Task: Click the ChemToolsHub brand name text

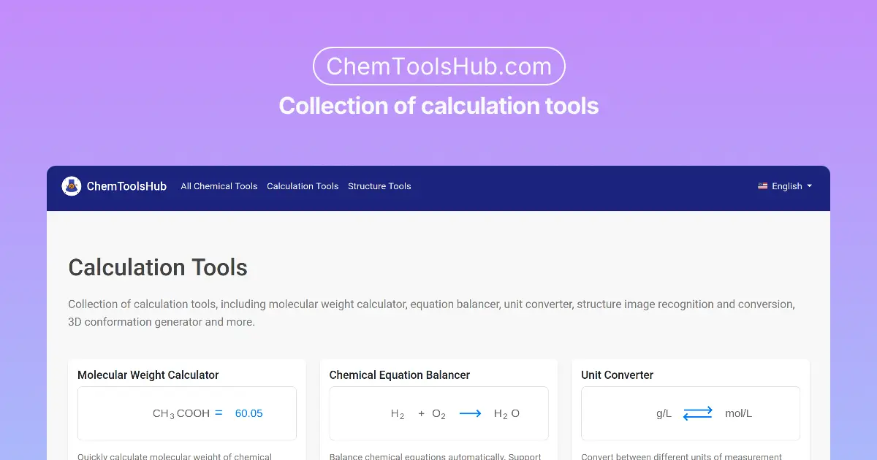Action: 126,186
